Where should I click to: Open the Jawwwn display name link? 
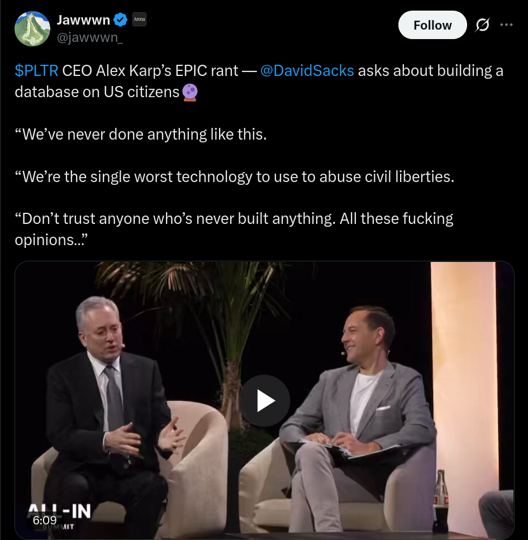click(83, 20)
